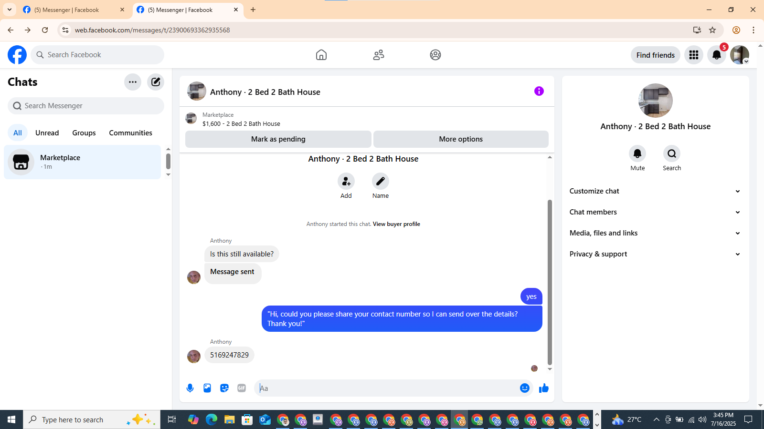Open Chats options three-dot menu
The width and height of the screenshot is (764, 429).
(x=133, y=82)
